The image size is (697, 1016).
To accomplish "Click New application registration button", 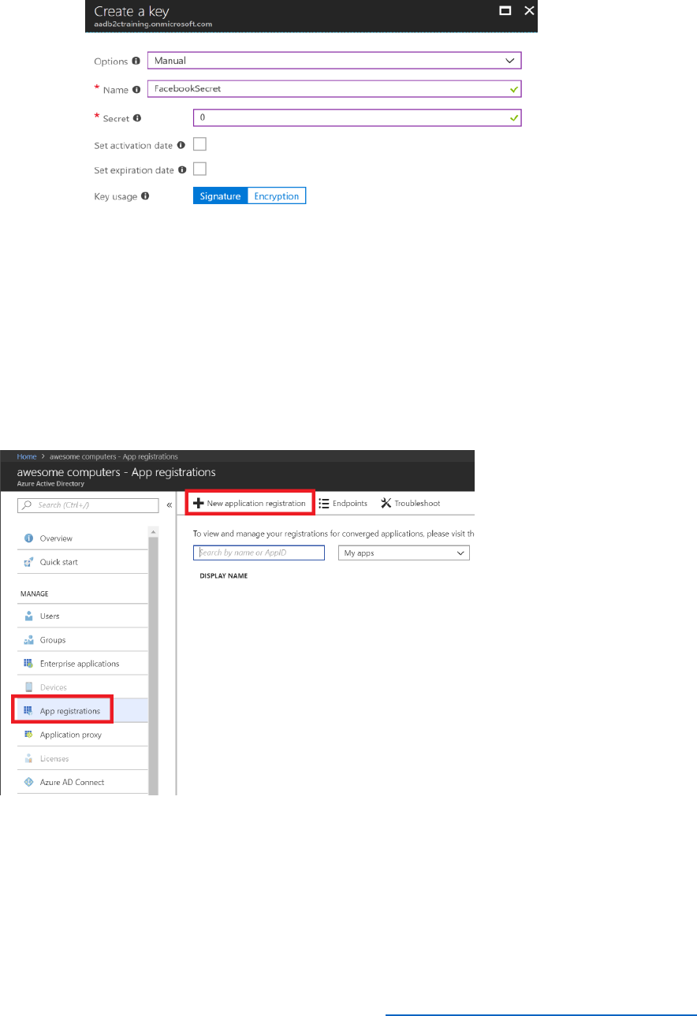I will click(250, 503).
